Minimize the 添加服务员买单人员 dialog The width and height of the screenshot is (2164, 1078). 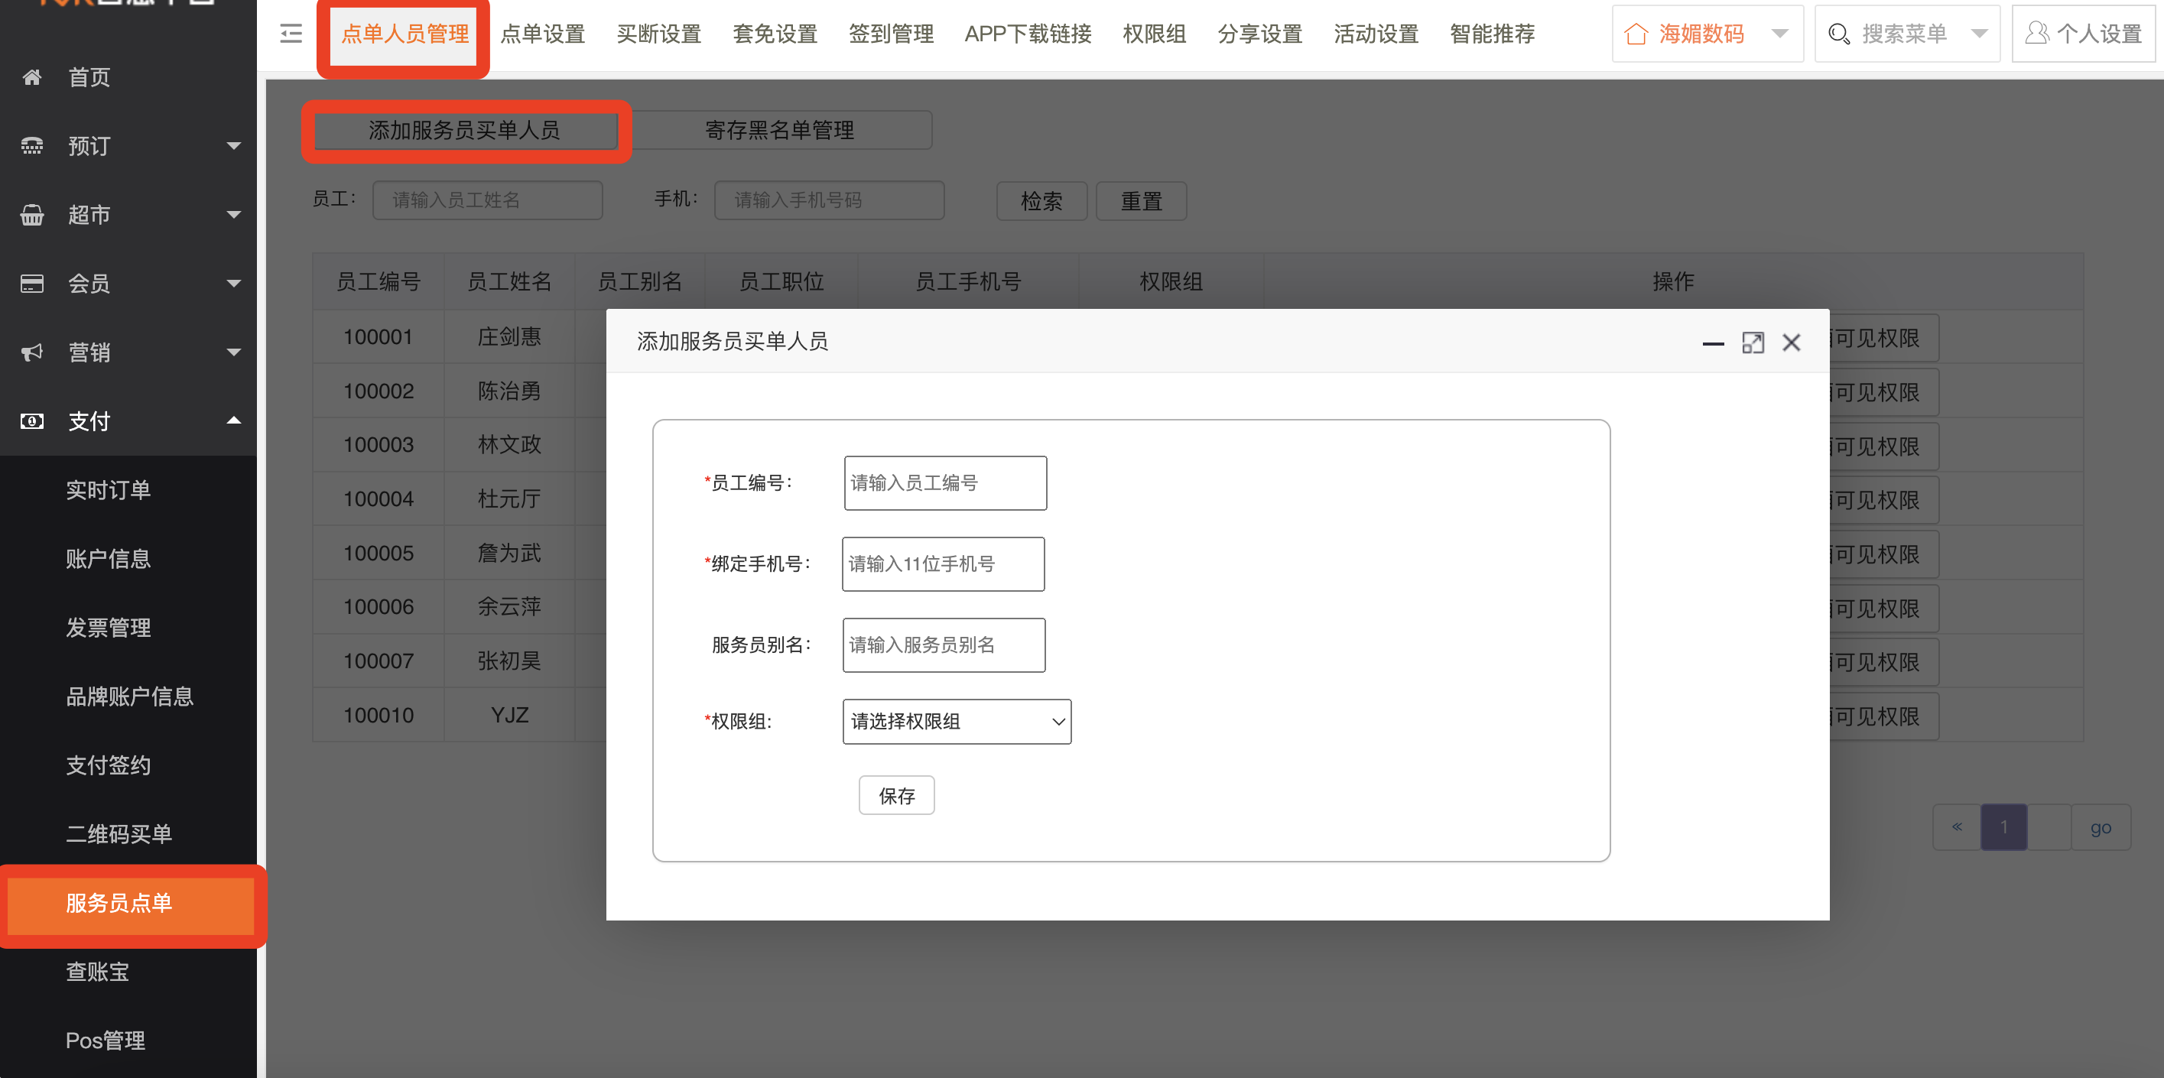tap(1713, 343)
